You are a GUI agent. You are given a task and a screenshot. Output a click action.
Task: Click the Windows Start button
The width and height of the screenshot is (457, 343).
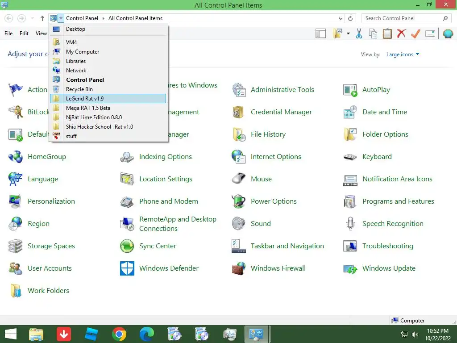click(11, 334)
